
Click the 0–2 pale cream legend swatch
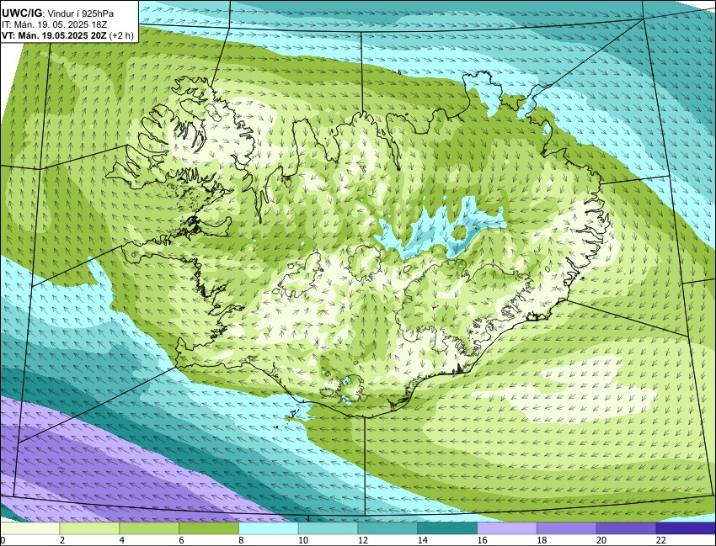pyautogui.click(x=29, y=528)
